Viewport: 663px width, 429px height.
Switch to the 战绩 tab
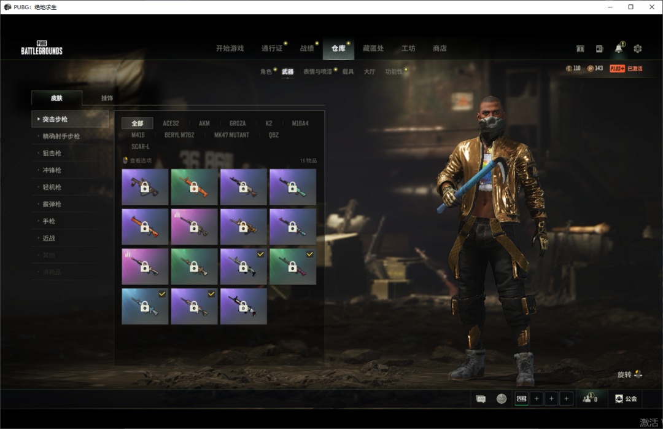pos(307,49)
